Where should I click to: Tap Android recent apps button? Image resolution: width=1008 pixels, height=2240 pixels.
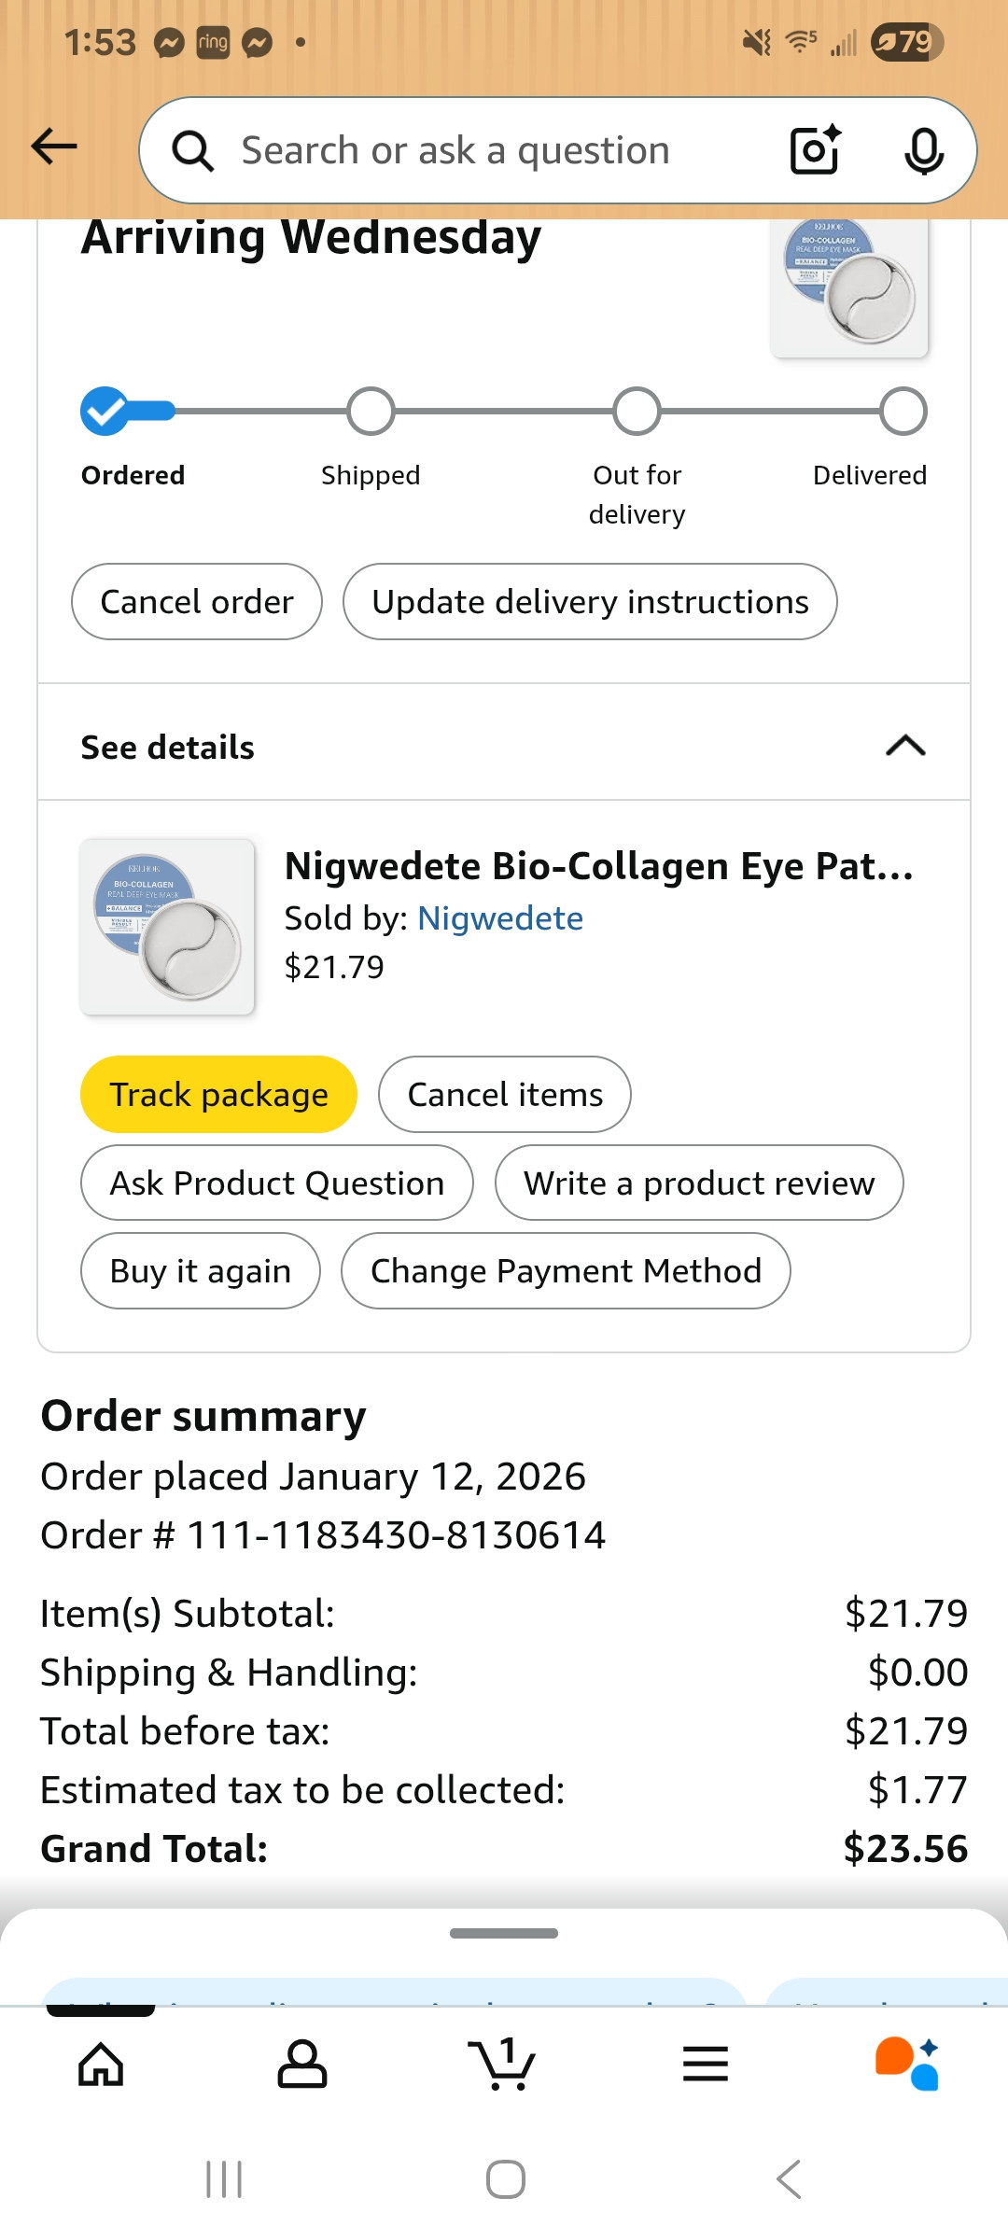[x=224, y=2179]
